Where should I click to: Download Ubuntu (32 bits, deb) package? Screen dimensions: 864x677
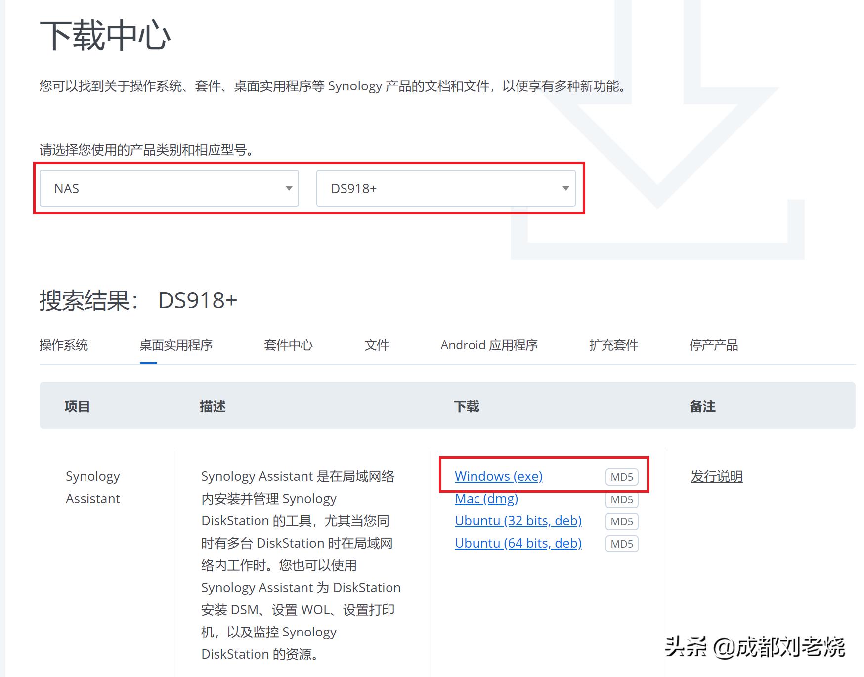point(518,521)
